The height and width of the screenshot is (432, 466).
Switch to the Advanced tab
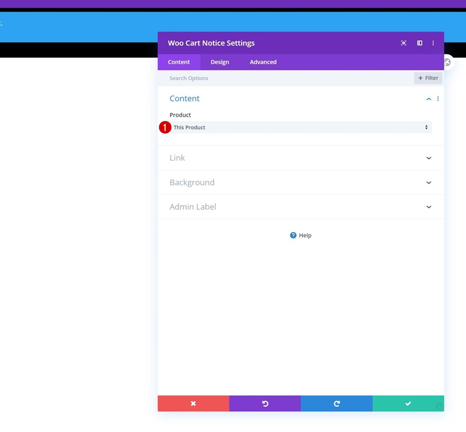pyautogui.click(x=263, y=62)
